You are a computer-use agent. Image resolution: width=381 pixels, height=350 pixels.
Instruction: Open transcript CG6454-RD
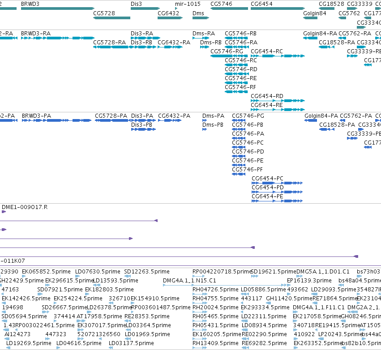click(x=278, y=101)
